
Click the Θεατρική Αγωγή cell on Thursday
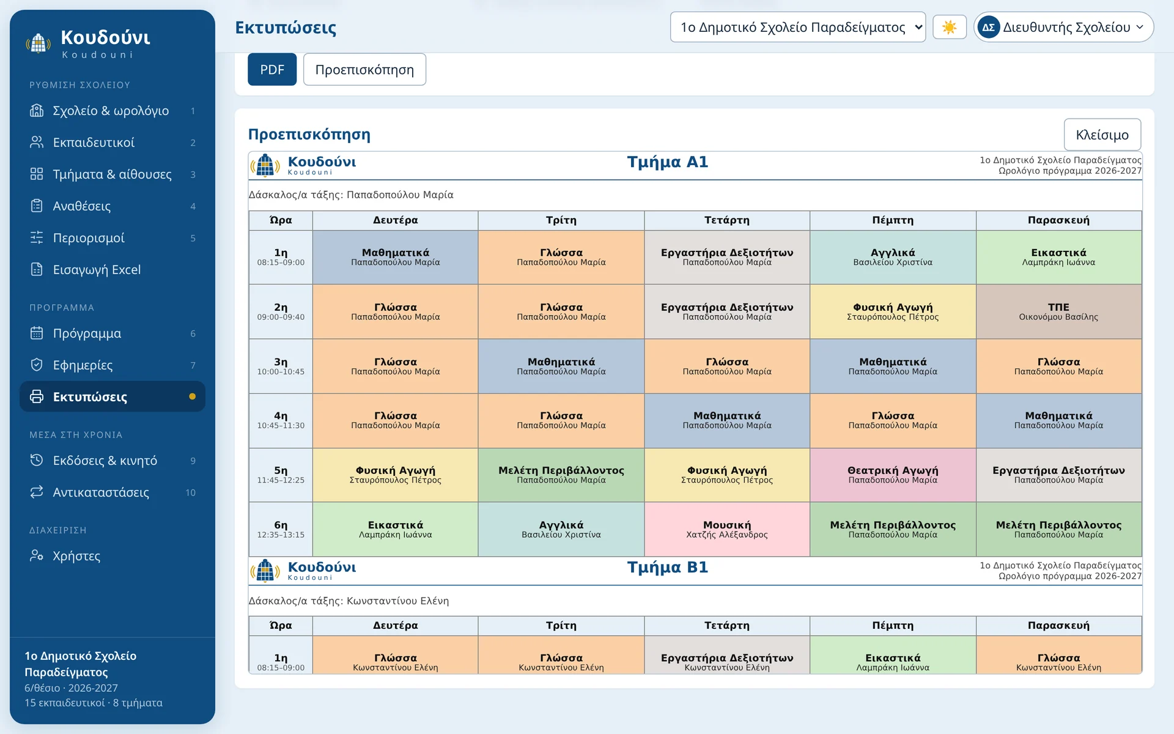coord(893,475)
